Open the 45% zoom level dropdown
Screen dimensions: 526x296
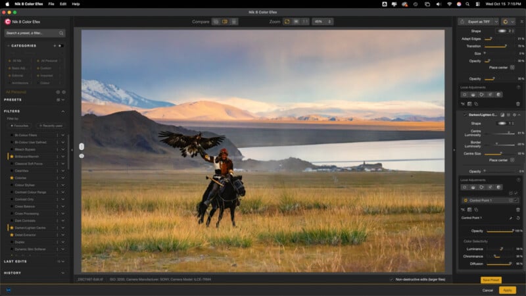pyautogui.click(x=322, y=22)
